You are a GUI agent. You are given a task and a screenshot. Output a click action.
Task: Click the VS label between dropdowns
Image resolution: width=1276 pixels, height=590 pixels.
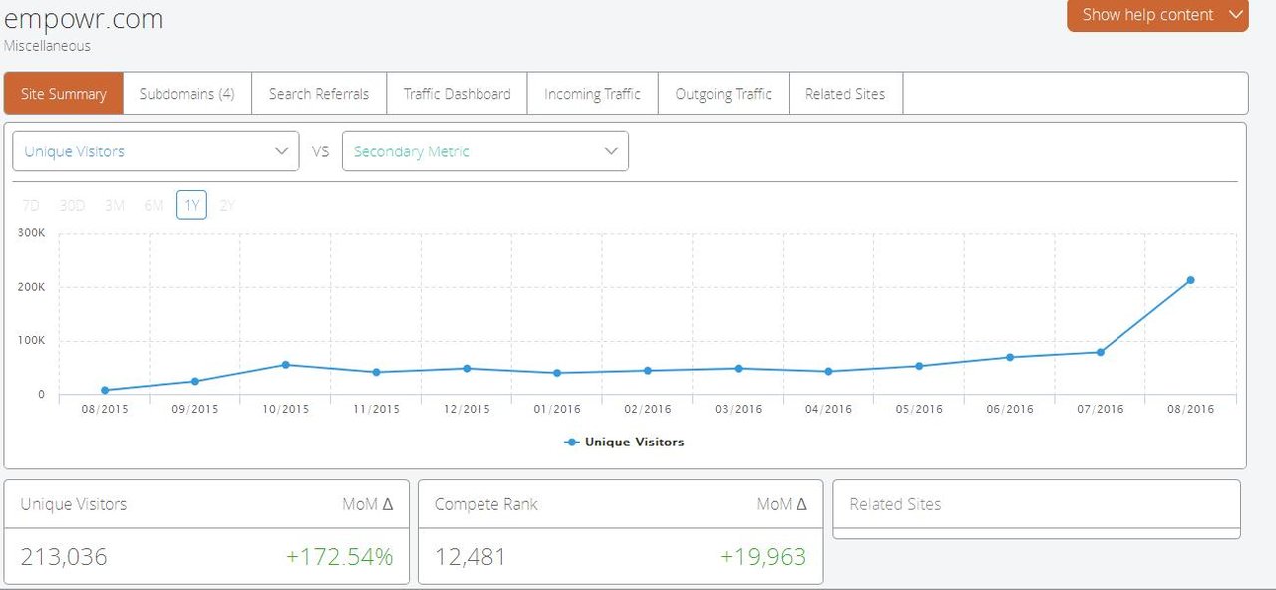point(320,151)
